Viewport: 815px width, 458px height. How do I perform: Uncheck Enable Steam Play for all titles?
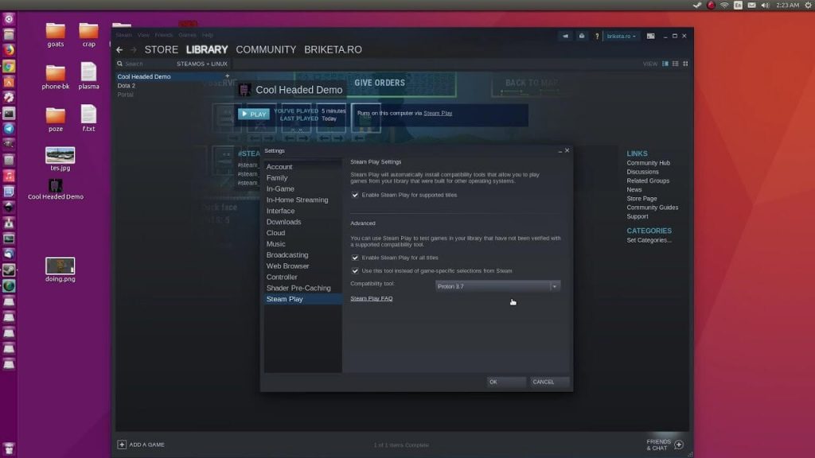click(x=355, y=258)
